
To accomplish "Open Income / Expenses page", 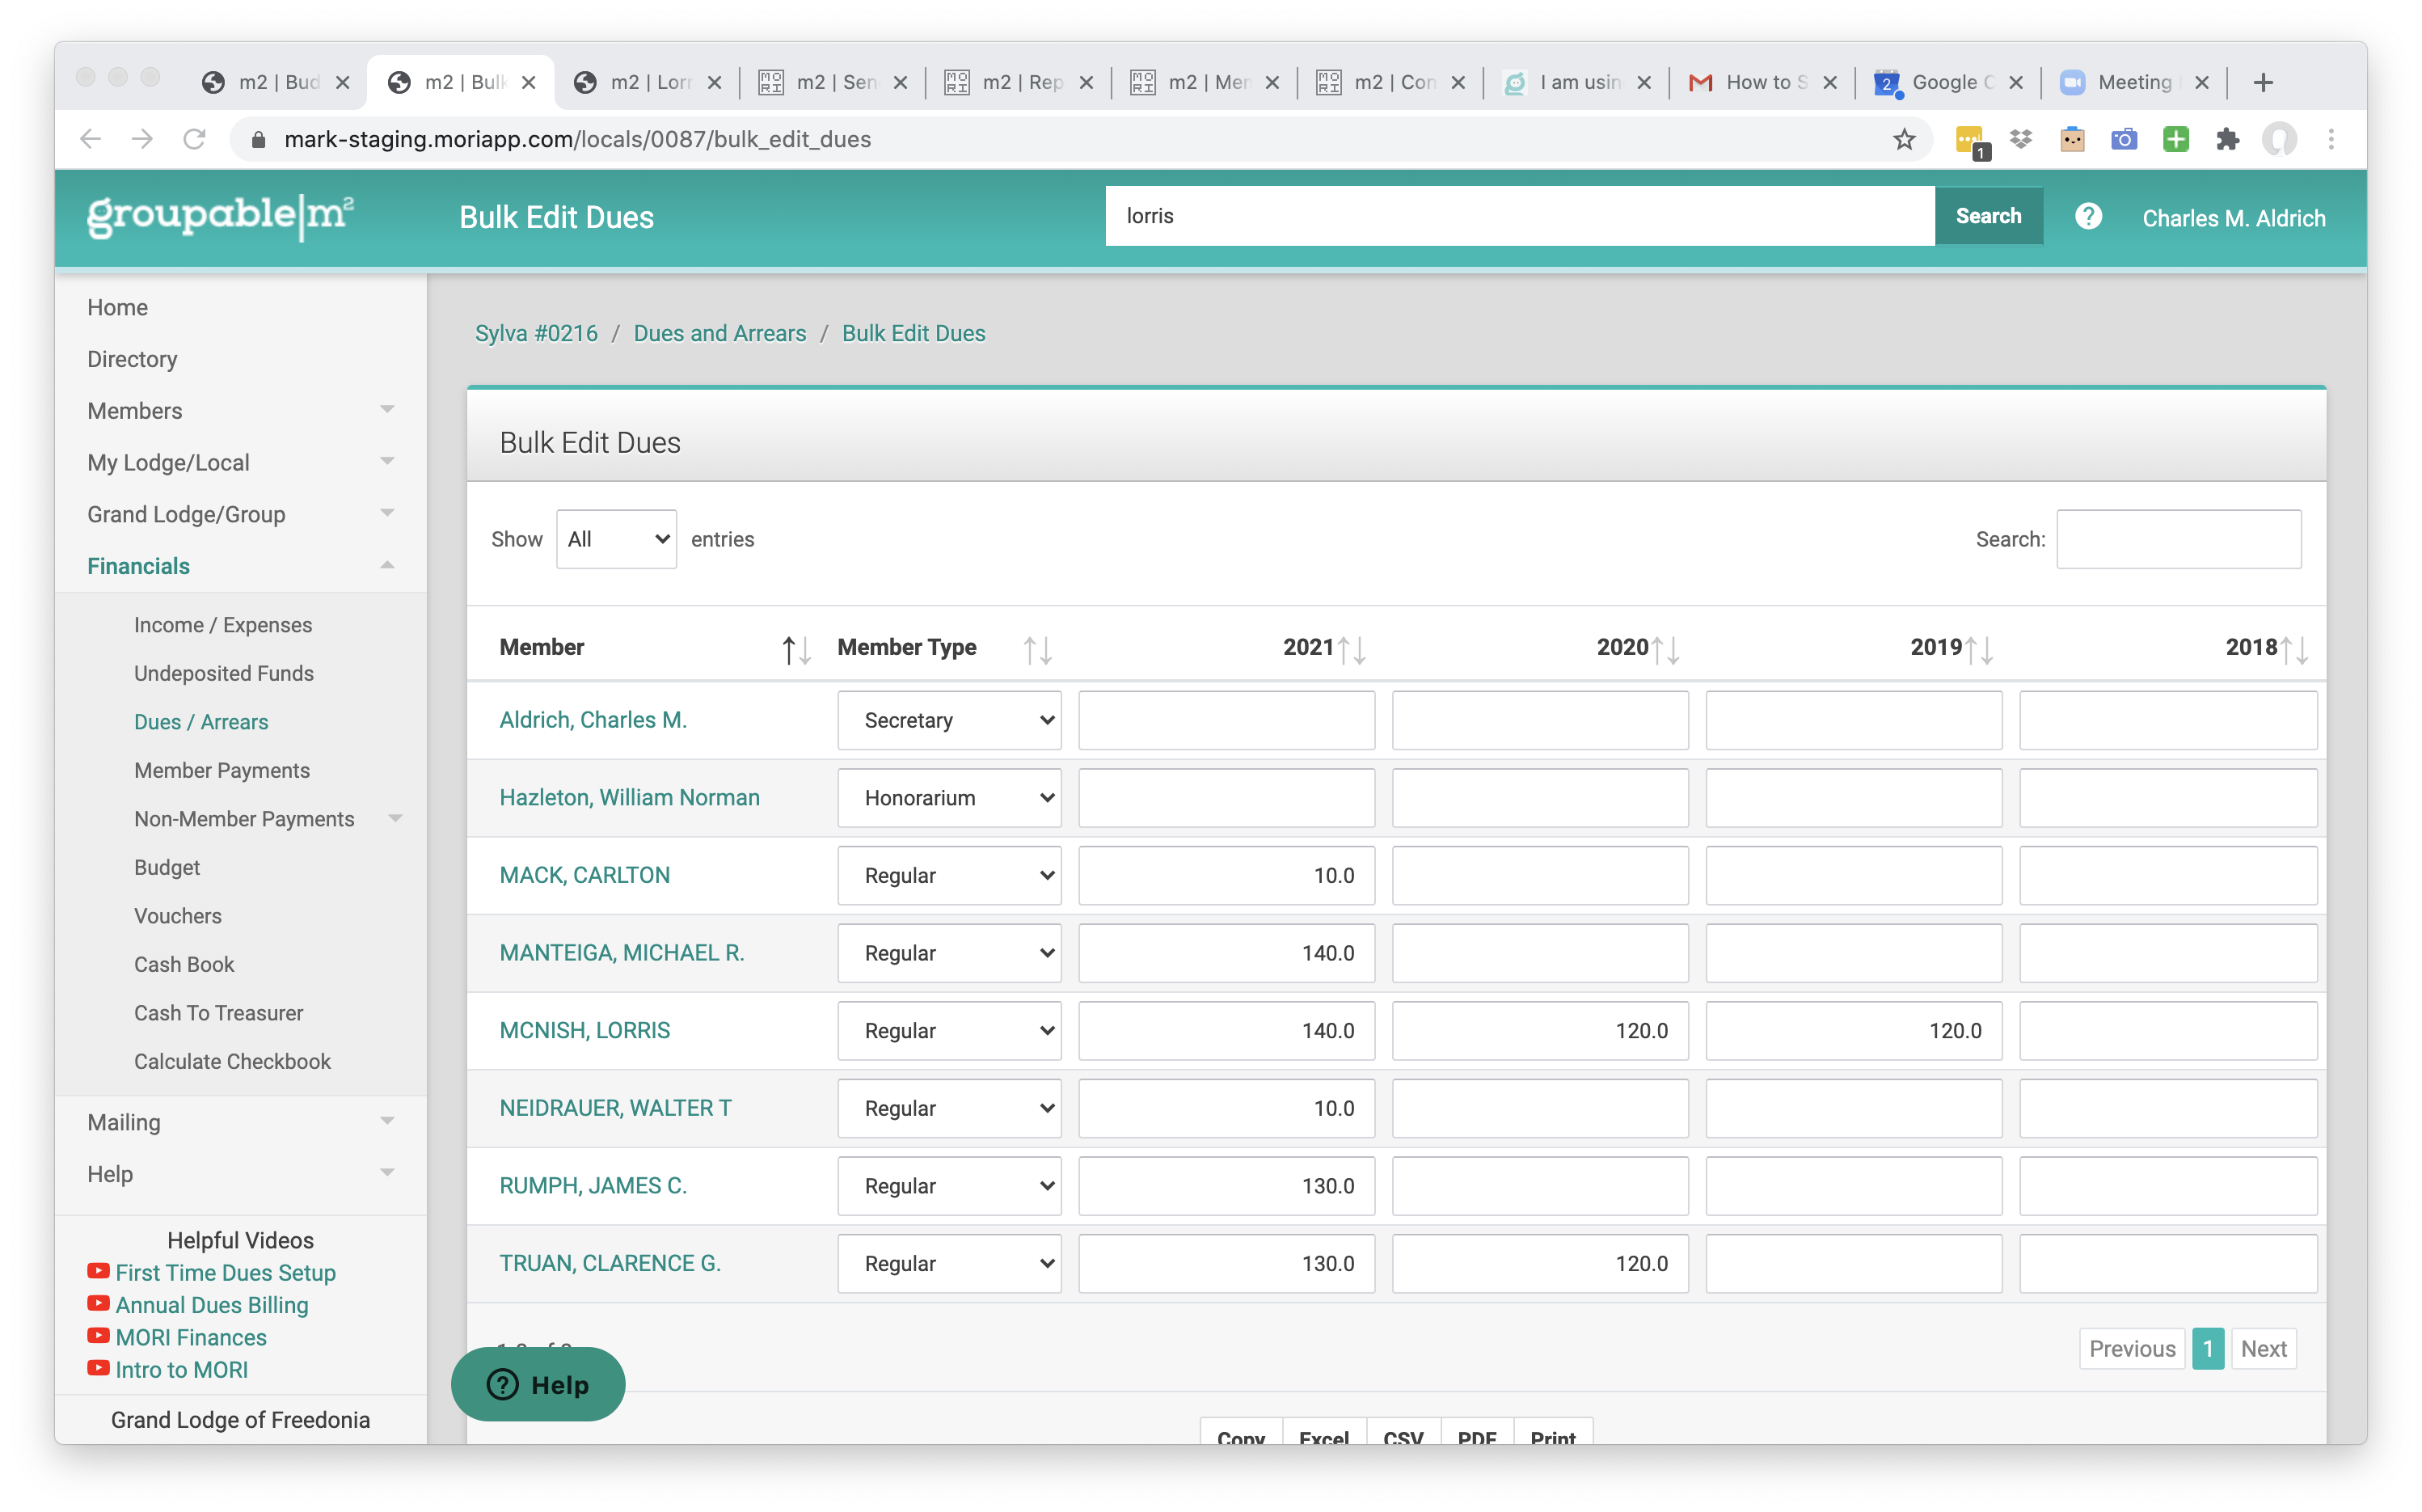I will coord(223,624).
